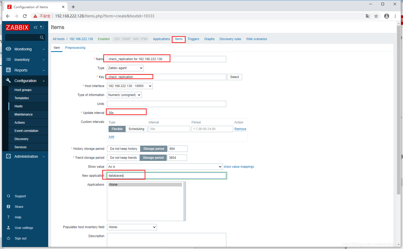
Task: Open Chrome three-dot menu
Action: tap(395, 16)
